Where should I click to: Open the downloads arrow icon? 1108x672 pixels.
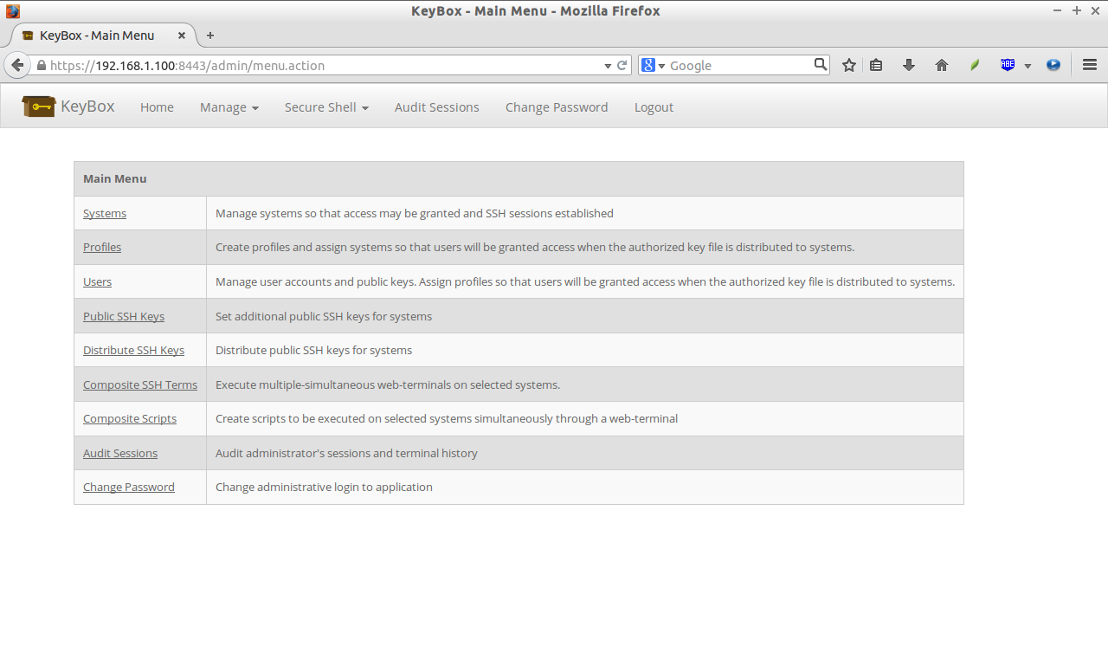pyautogui.click(x=909, y=65)
